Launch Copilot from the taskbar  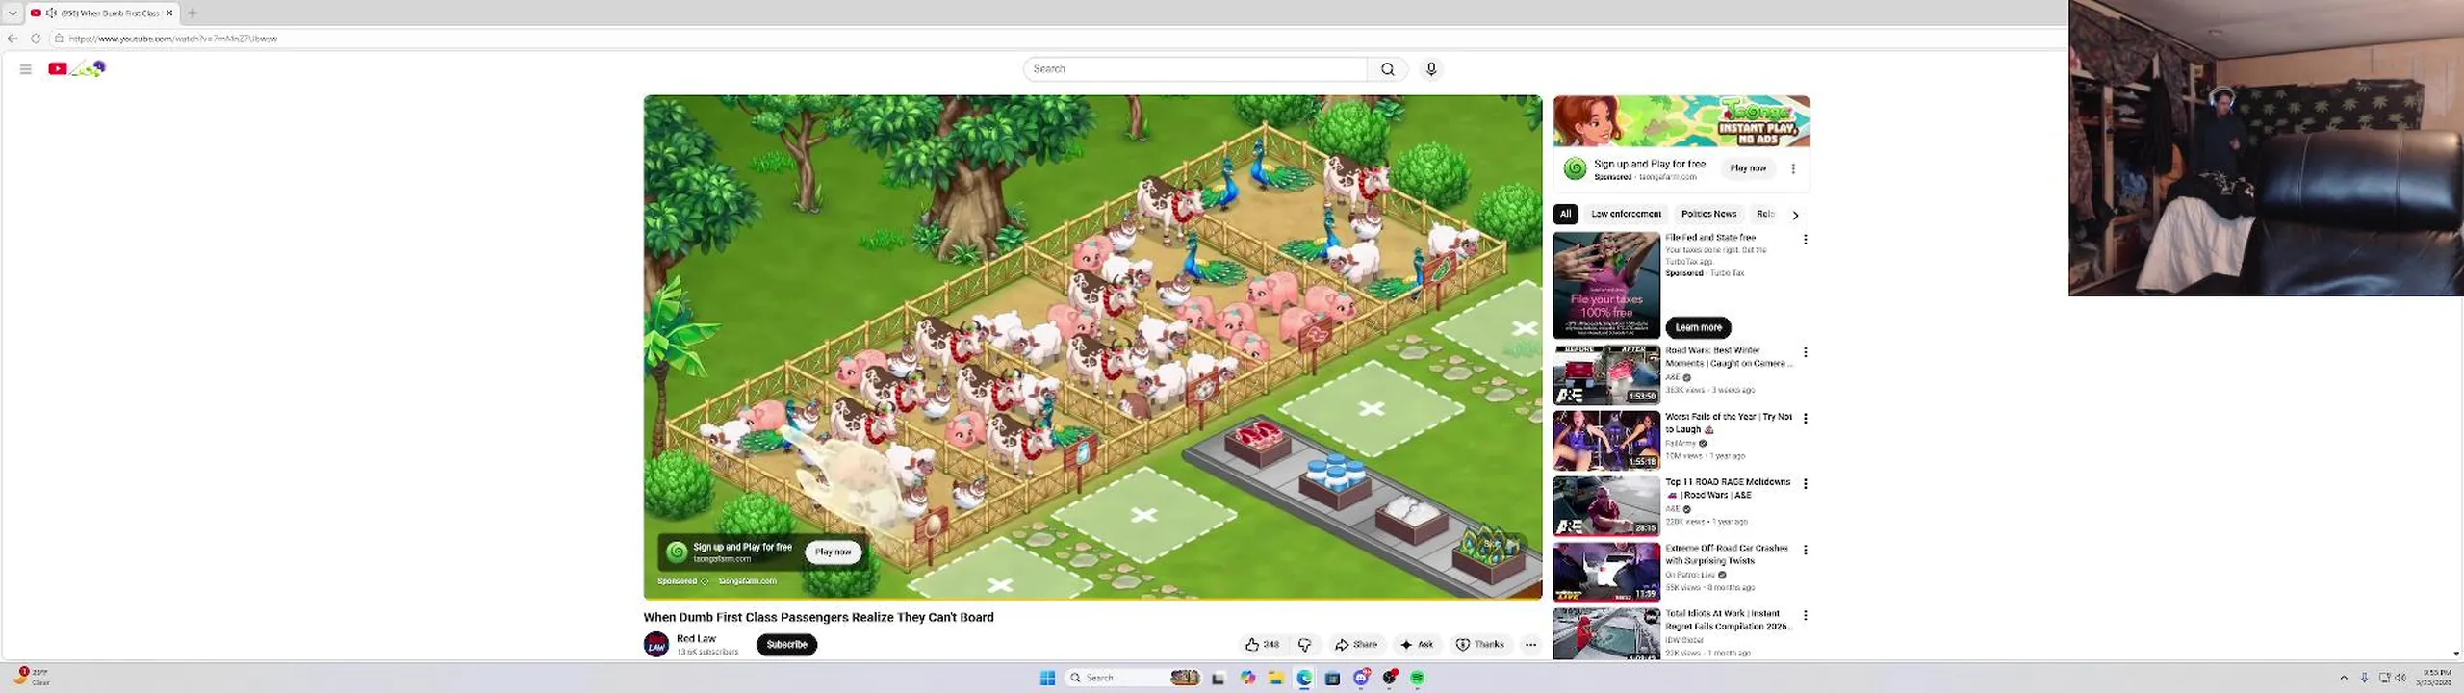[x=1247, y=678]
